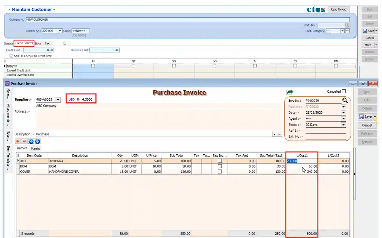Toggle Tax Inclusive checkbox for COVER row
382x238 pixels.
pos(220,171)
